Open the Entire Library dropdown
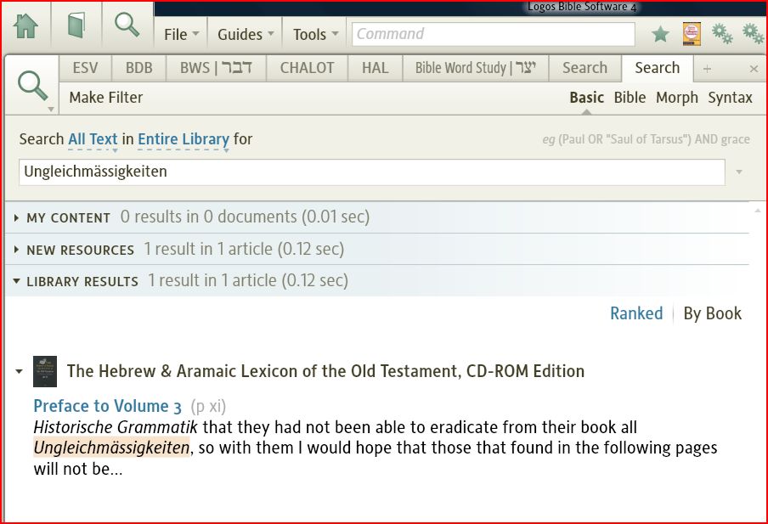768x524 pixels. (184, 139)
